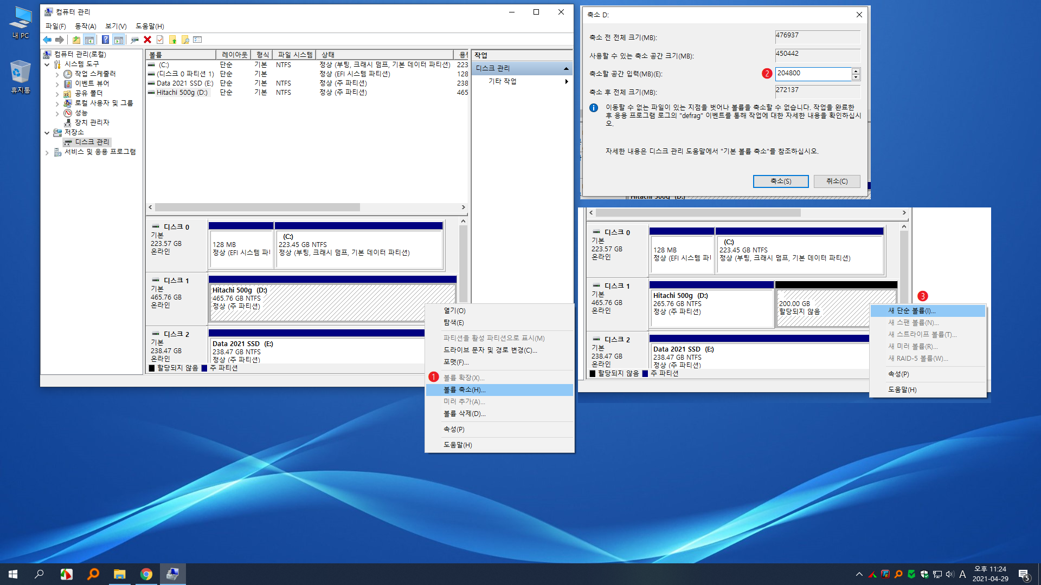The image size is (1041, 585).
Task: Choose 열기(O) in the context menu
Action: [499, 311]
